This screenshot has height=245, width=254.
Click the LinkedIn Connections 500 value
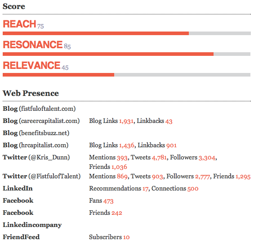(193, 189)
